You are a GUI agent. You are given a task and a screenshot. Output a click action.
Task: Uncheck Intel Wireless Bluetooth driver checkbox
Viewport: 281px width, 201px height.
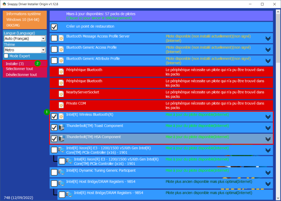click(x=54, y=117)
